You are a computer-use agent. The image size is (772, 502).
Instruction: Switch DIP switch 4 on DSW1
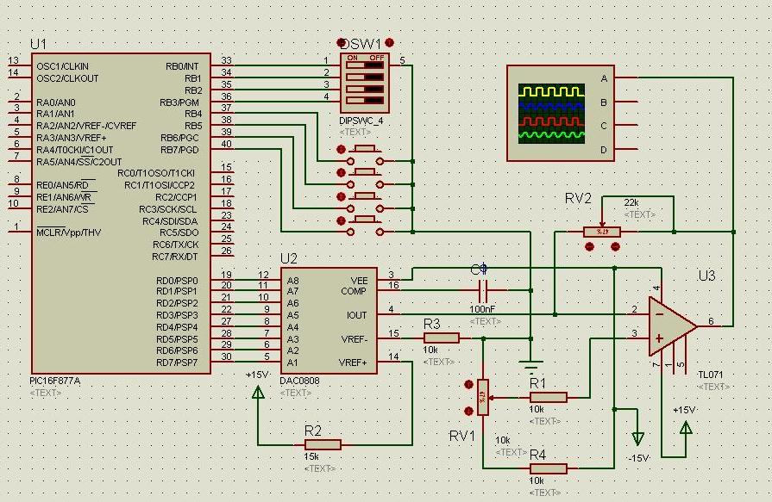(365, 101)
